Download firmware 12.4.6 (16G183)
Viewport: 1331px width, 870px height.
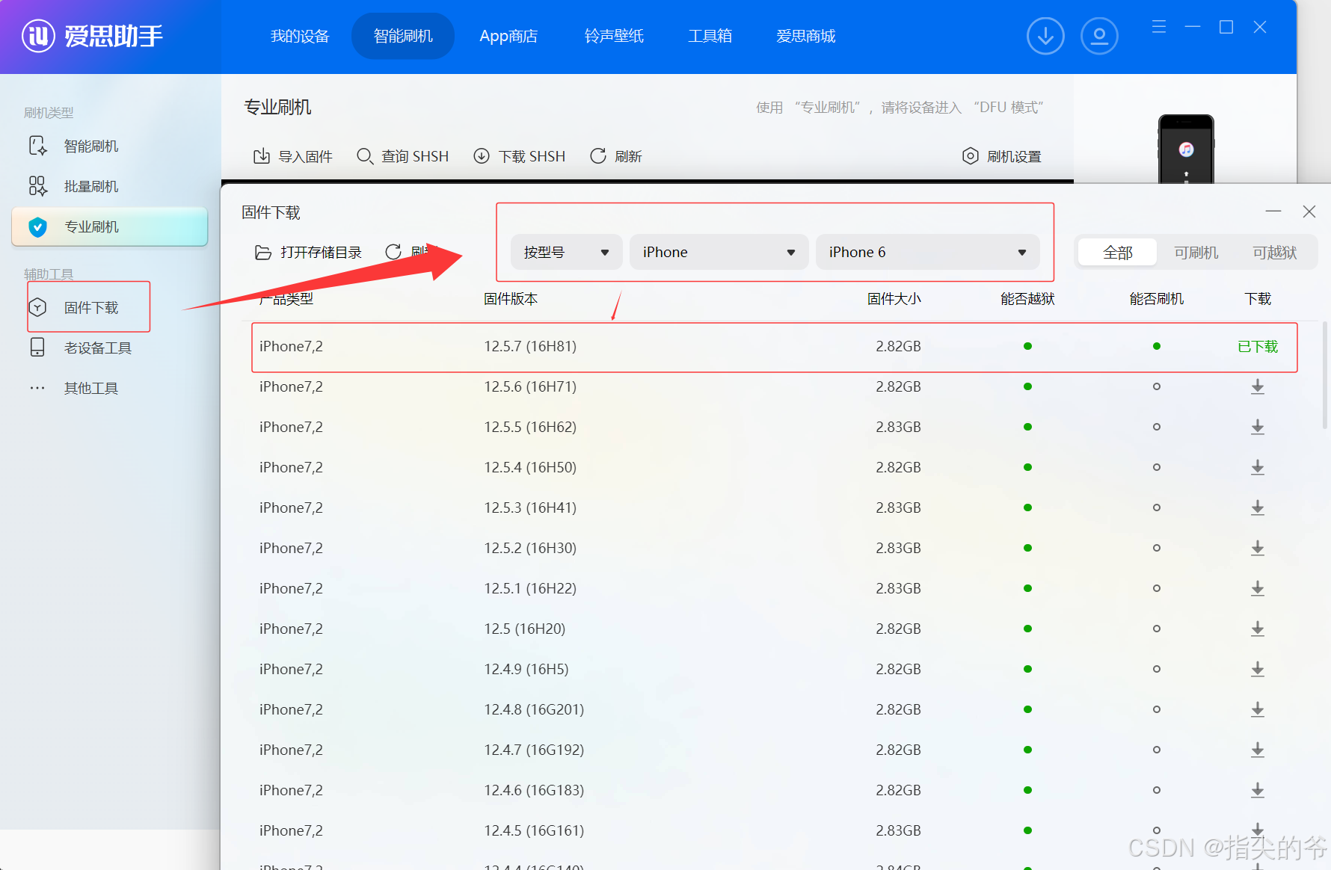point(1258,790)
